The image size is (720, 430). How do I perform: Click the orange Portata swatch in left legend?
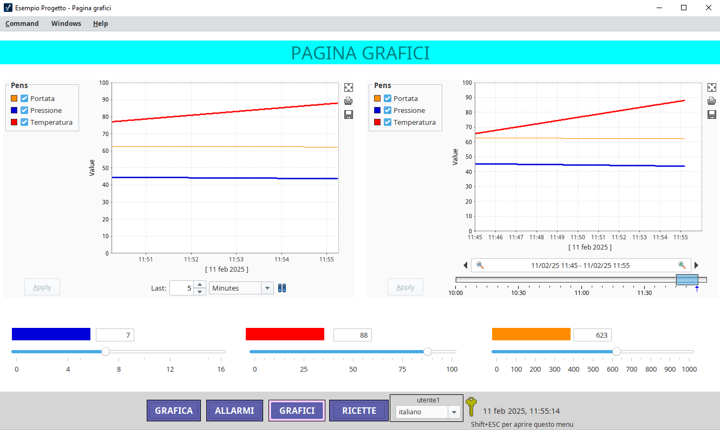pyautogui.click(x=14, y=98)
